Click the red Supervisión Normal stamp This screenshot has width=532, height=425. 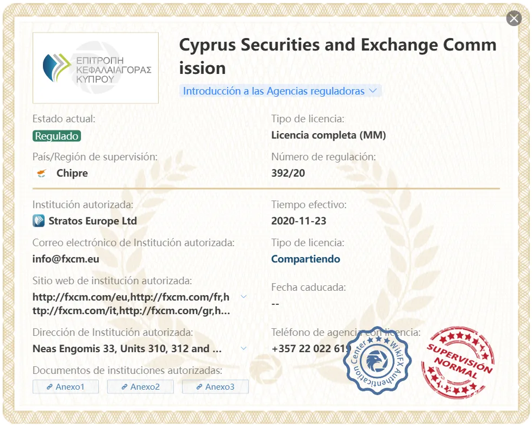(x=458, y=362)
